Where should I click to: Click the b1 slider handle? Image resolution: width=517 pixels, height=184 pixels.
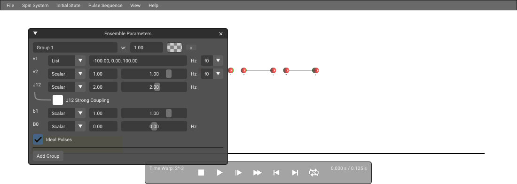pos(168,113)
